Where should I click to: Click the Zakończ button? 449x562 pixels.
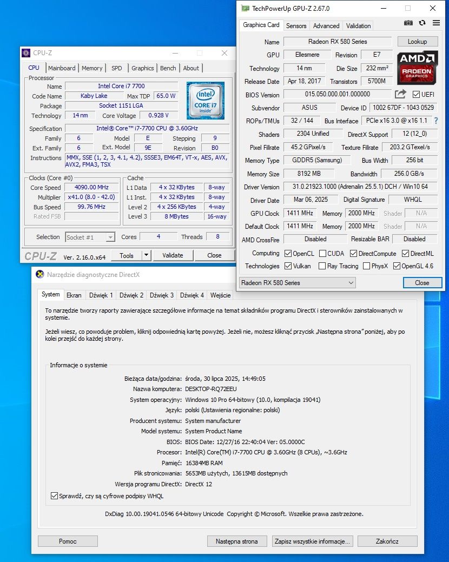(387, 541)
